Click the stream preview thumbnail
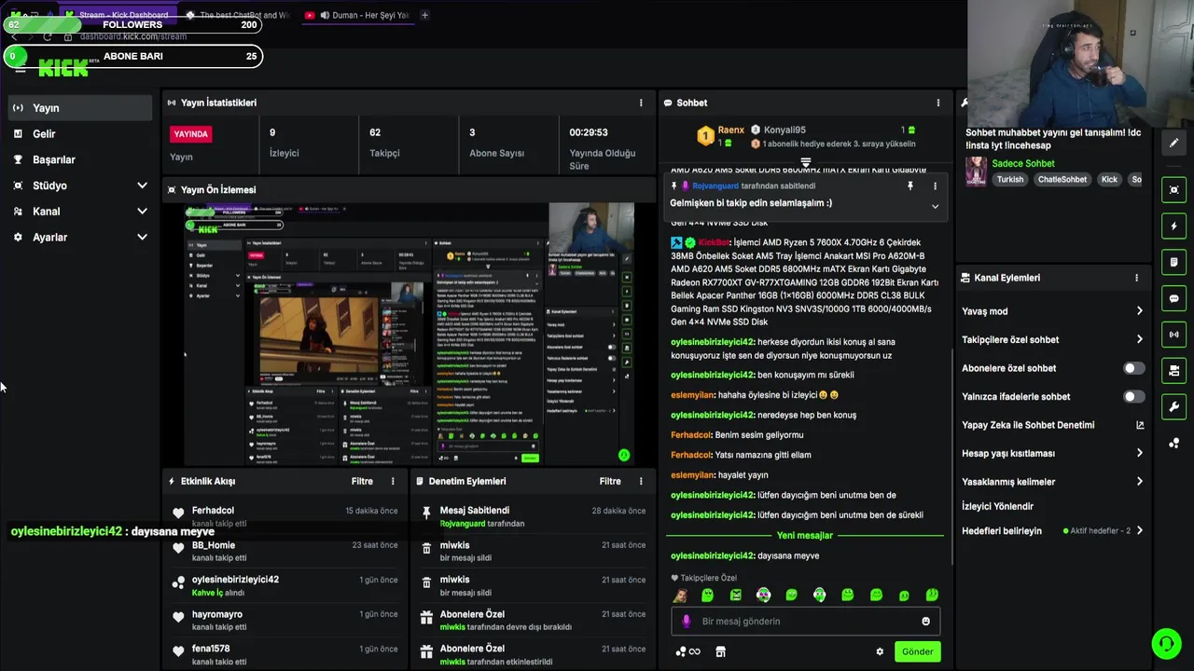Image resolution: width=1194 pixels, height=671 pixels. (x=410, y=334)
